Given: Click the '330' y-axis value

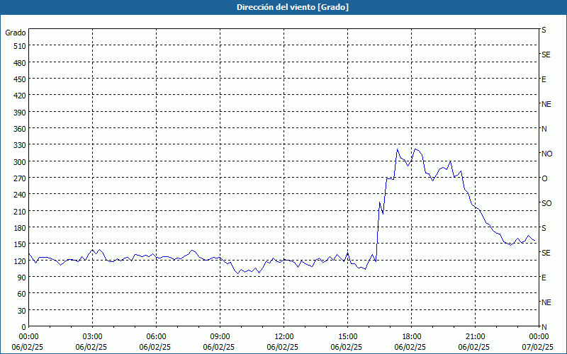Looking at the screenshot, I should pyautogui.click(x=20, y=146).
